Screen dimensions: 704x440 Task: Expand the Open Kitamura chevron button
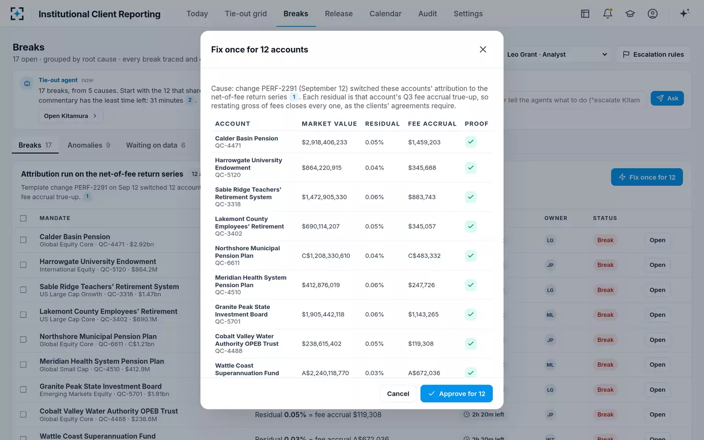pyautogui.click(x=70, y=116)
